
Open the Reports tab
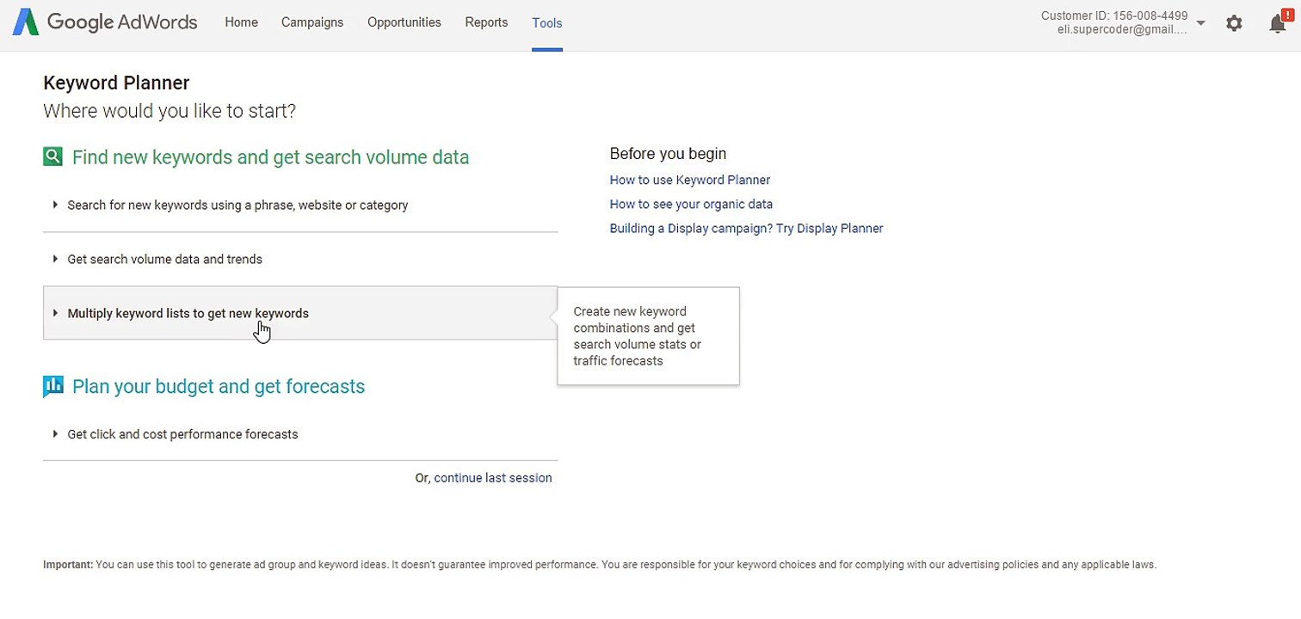click(486, 22)
